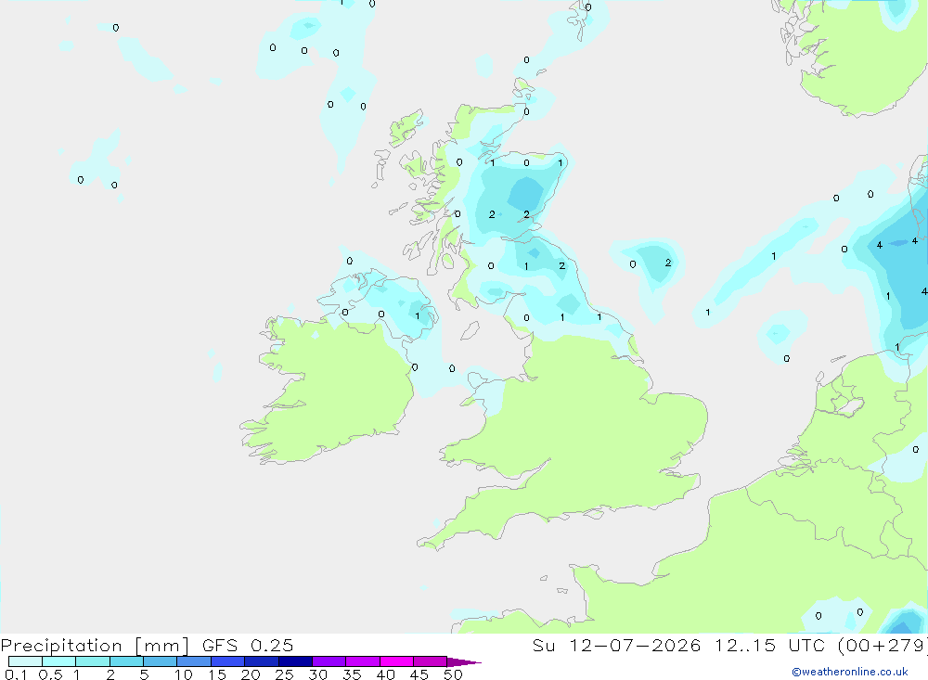
Task: Click the legend label '0.1'
Action: tap(16, 674)
